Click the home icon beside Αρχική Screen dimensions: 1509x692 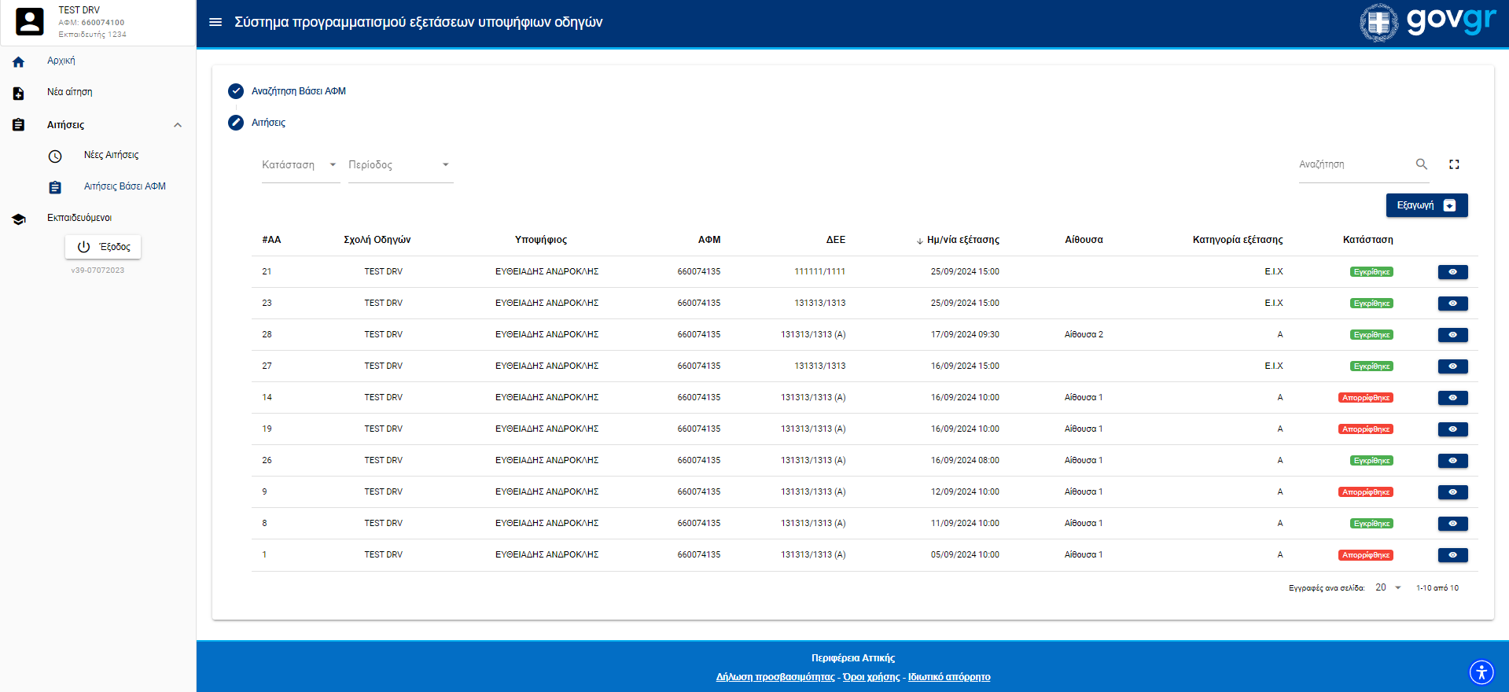(19, 61)
